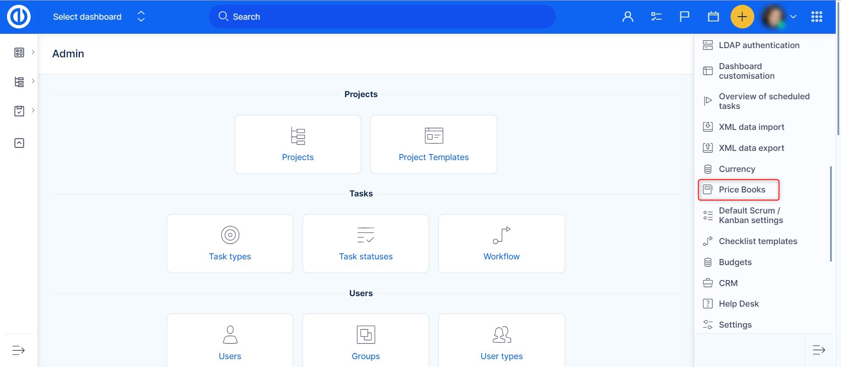The width and height of the screenshot is (841, 367).
Task: Click the application logo home icon
Action: (19, 17)
